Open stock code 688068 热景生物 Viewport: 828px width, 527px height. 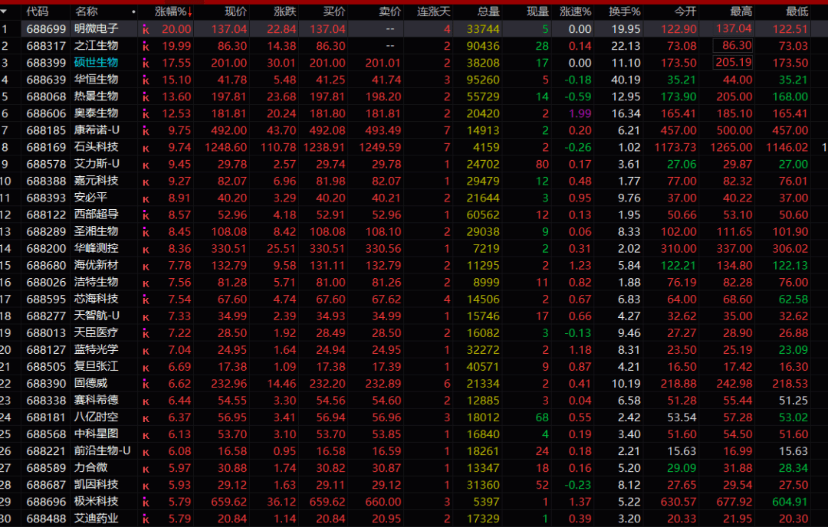(46, 97)
